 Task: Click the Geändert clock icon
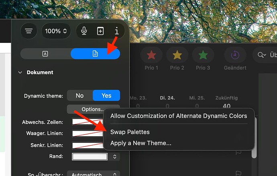(x=235, y=55)
